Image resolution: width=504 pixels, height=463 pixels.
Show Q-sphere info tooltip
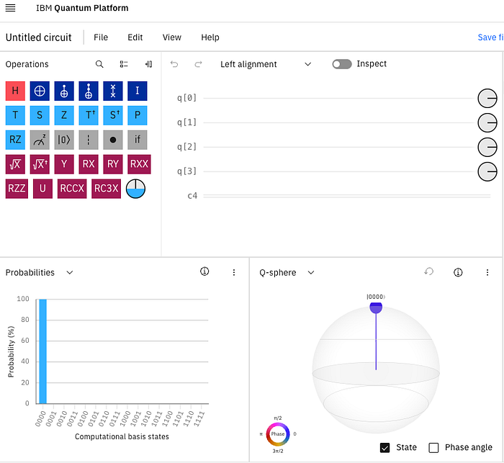pos(458,272)
